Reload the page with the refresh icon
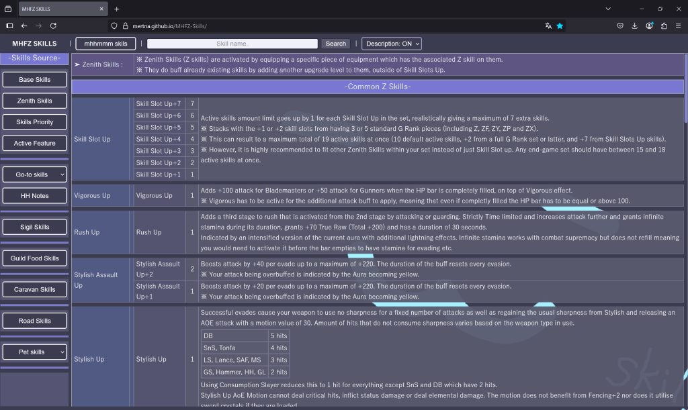Viewport: 688px width, 410px height. coord(52,25)
